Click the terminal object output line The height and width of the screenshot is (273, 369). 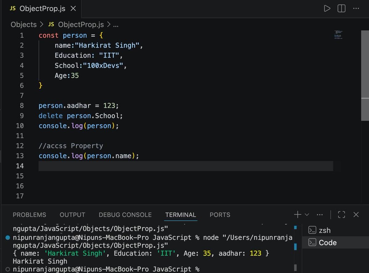141,253
